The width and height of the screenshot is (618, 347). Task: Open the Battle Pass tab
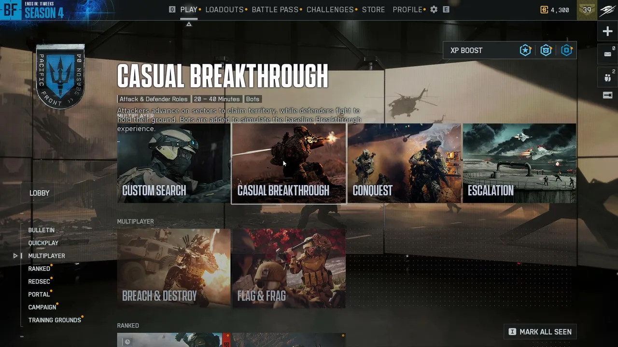click(x=275, y=10)
